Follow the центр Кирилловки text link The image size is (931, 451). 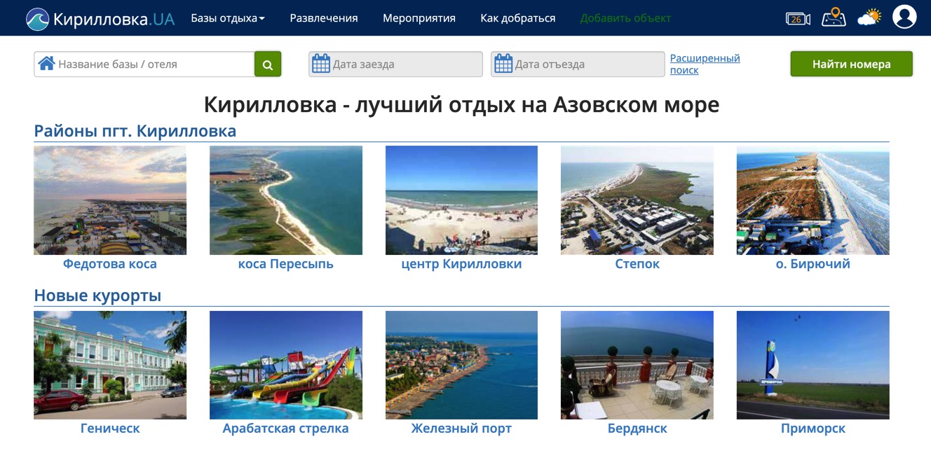pos(461,264)
